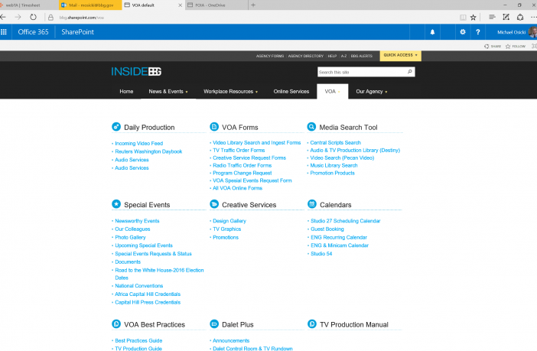Expand the Quick Access dropdown
This screenshot has height=351, width=537.
pos(401,56)
